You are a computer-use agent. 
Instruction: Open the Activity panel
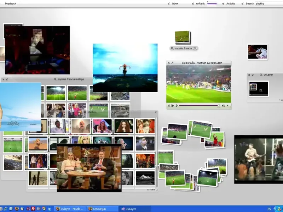[230, 4]
